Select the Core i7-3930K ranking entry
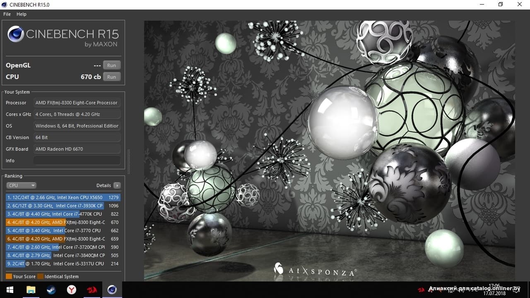 click(63, 206)
